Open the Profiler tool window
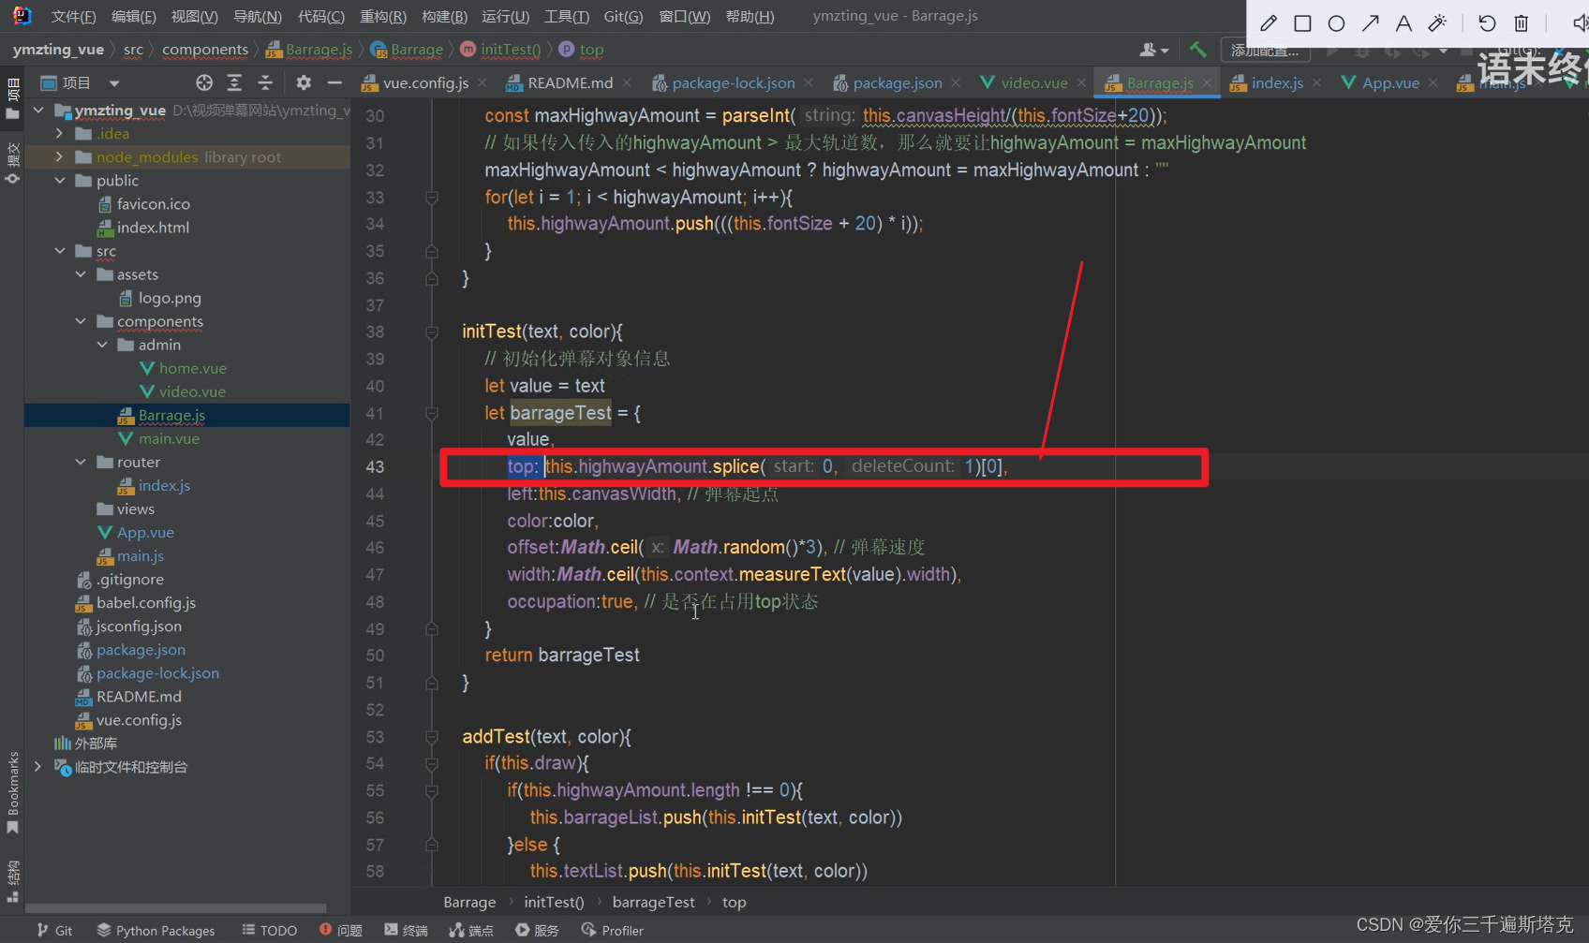Image resolution: width=1589 pixels, height=943 pixels. pos(613,930)
